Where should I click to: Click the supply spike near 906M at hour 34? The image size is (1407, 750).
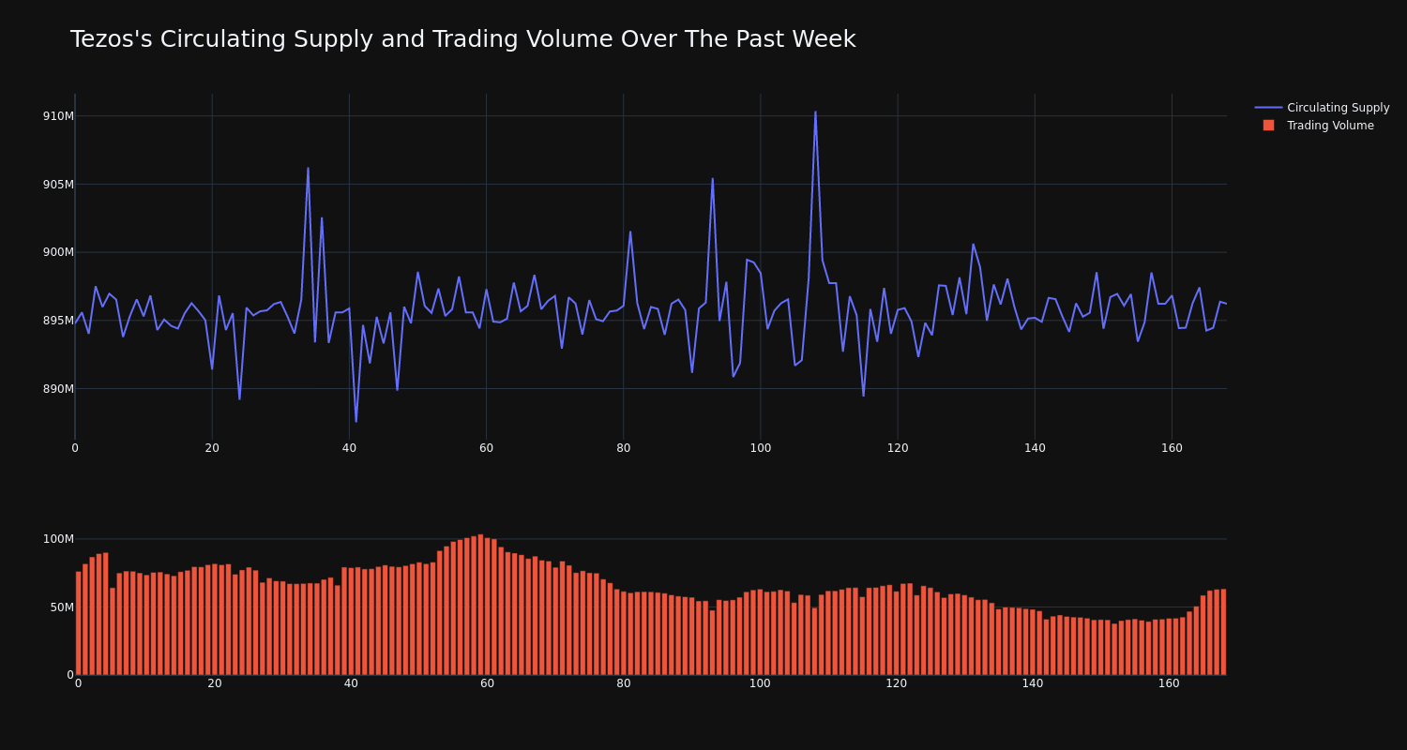308,169
